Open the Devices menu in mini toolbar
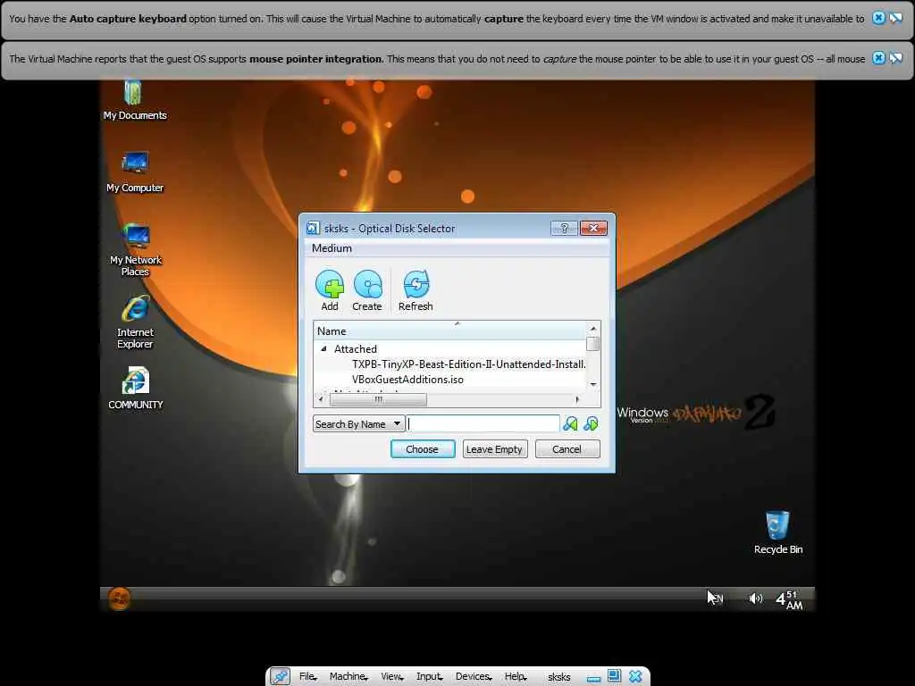The image size is (915, 686). click(474, 677)
